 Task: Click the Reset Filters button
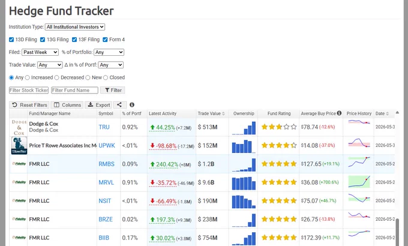[29, 105]
